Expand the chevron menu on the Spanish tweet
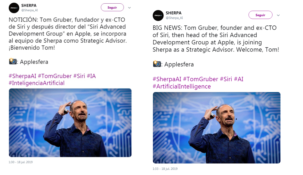The width and height of the screenshot is (303, 175). coord(129,8)
